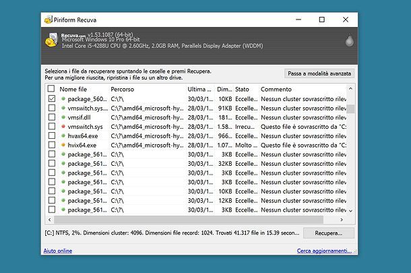The width and height of the screenshot is (411, 273).
Task: Toggle the select-all checkbox in the header row
Action: [51, 88]
